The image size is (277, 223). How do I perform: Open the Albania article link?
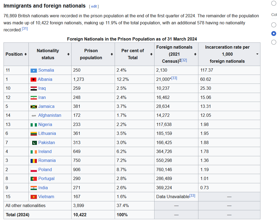[x=45, y=79]
